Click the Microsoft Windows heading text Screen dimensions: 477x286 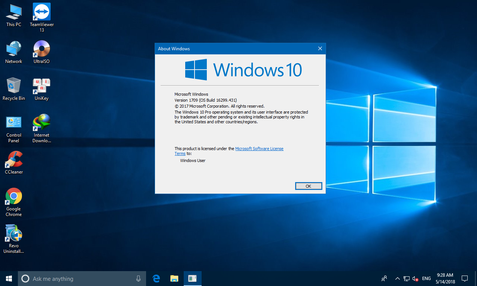coord(192,94)
